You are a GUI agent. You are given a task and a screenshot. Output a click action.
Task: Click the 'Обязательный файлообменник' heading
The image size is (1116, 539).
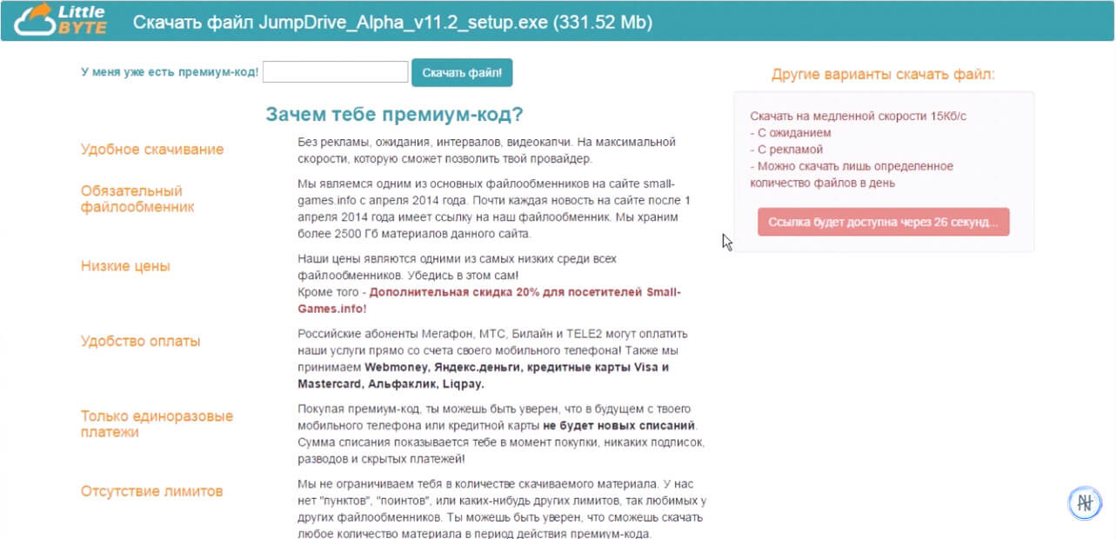[137, 199]
